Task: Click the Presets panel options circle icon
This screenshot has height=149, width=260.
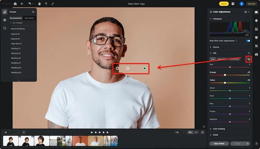Action: click(33, 12)
